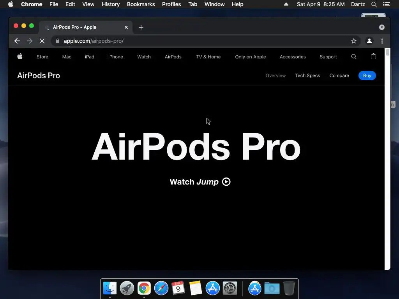Screen dimensions: 399x299
Task: Click the padlock site info icon
Action: pyautogui.click(x=58, y=41)
